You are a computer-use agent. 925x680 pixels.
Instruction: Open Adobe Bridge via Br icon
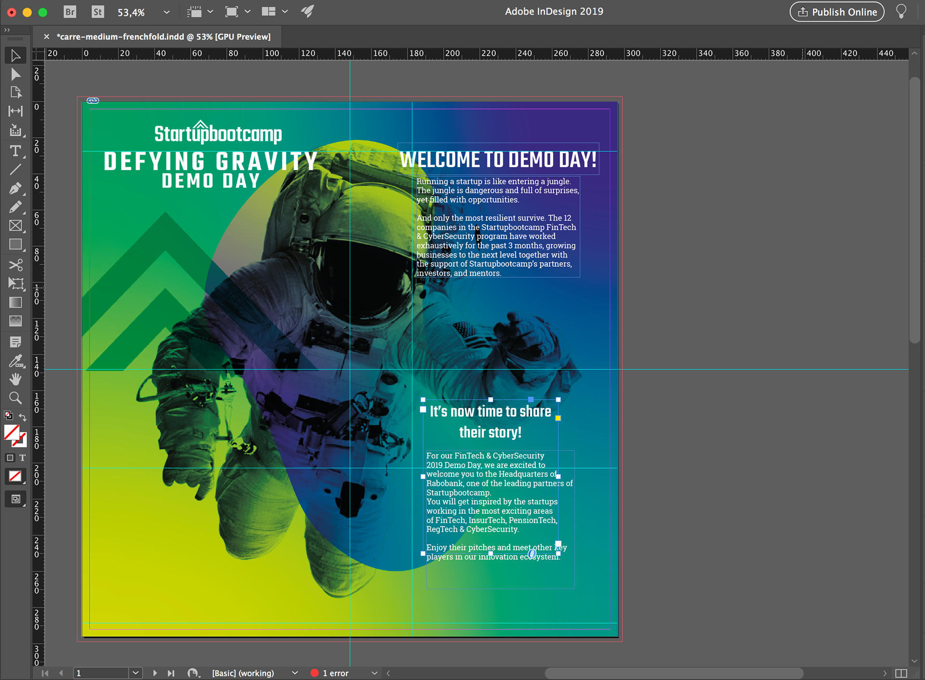pos(70,12)
